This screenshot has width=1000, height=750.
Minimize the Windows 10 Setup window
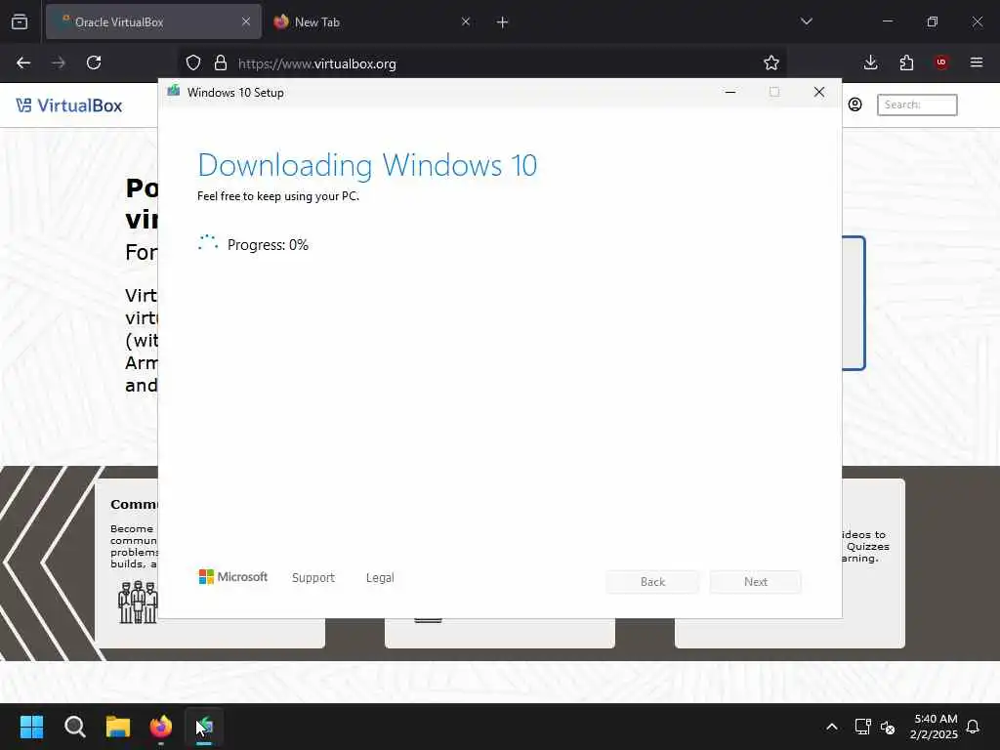(x=730, y=93)
